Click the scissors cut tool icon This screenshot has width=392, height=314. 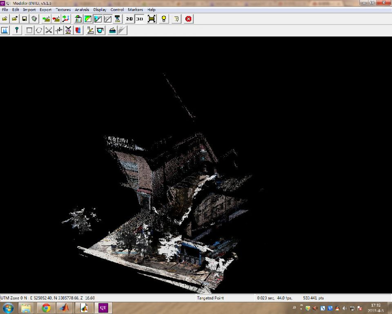[x=49, y=30]
